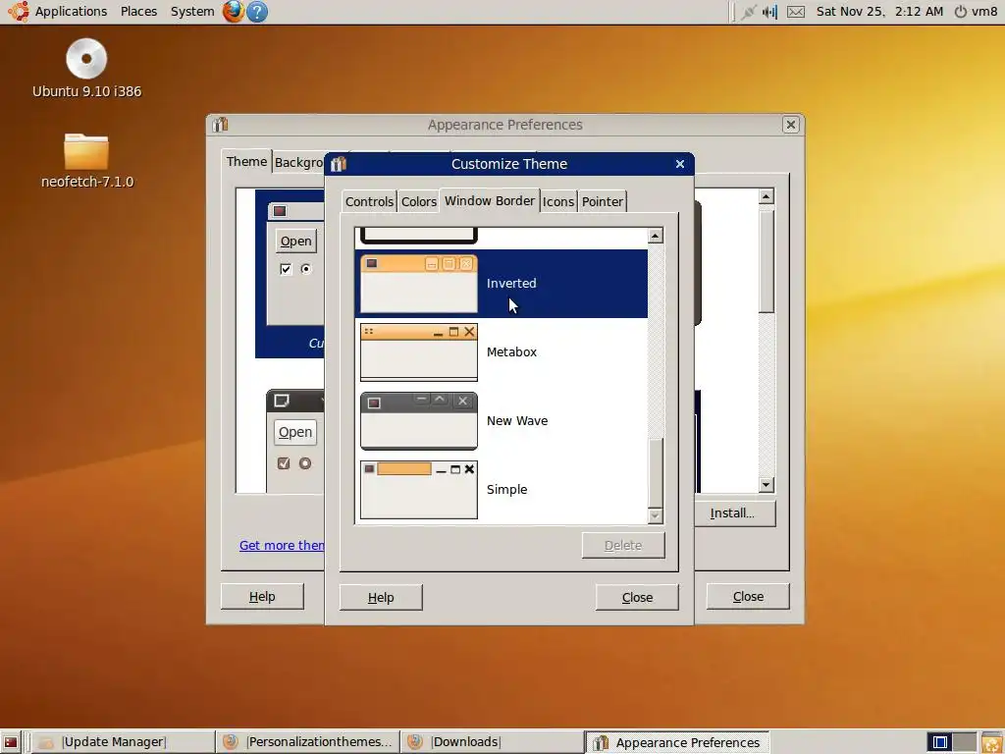Click Help in the Customize Theme dialog
This screenshot has height=754, width=1005.
coord(381,598)
